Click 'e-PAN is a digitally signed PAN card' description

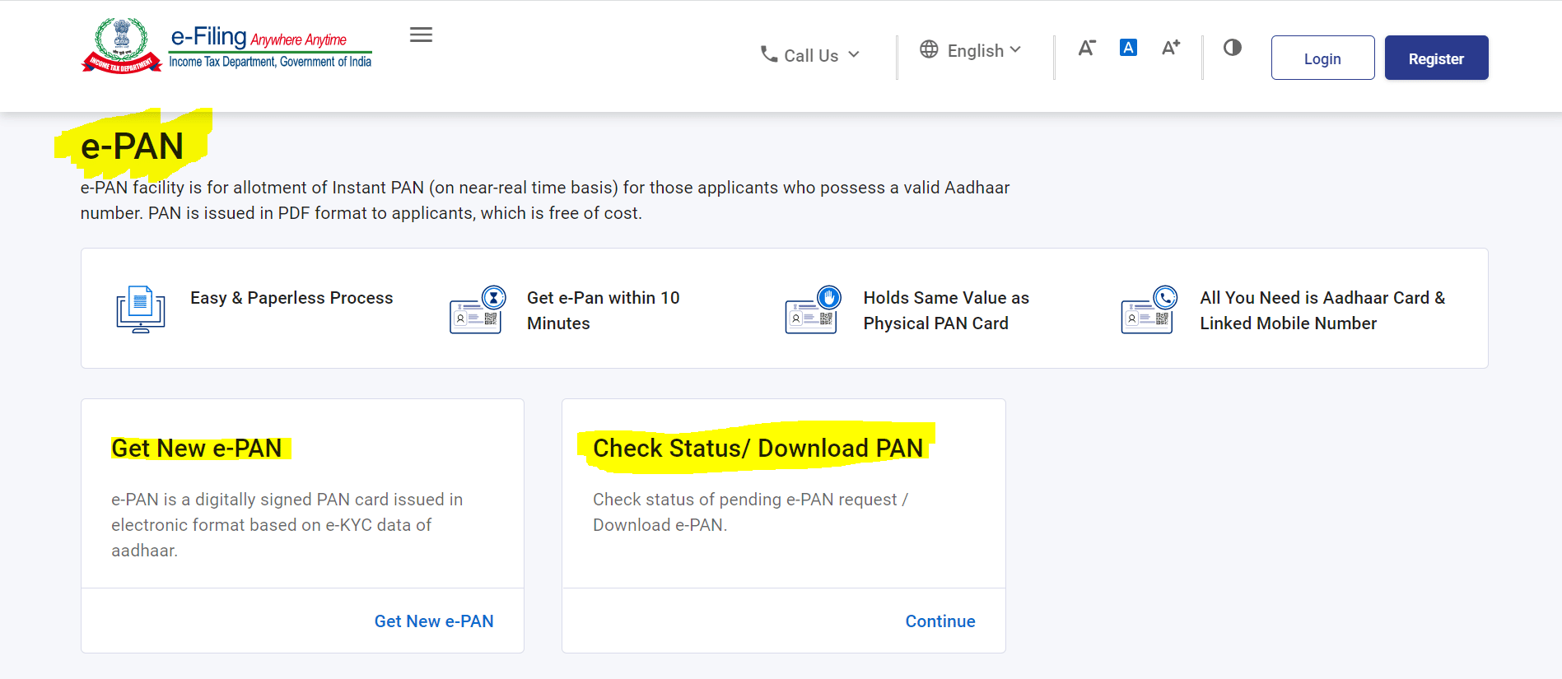tap(287, 525)
